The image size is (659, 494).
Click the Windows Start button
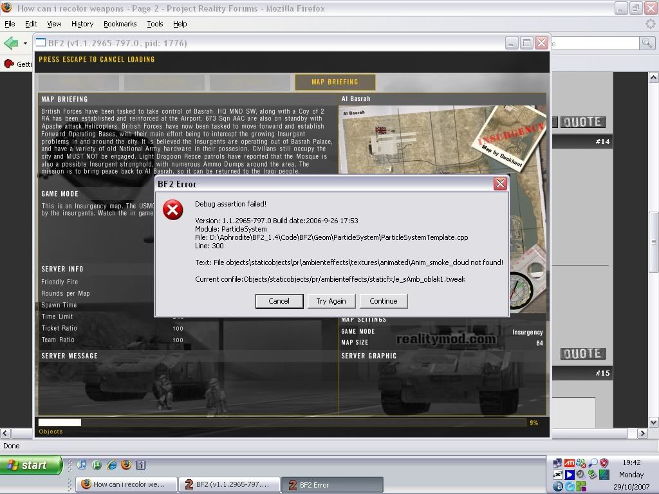click(31, 465)
